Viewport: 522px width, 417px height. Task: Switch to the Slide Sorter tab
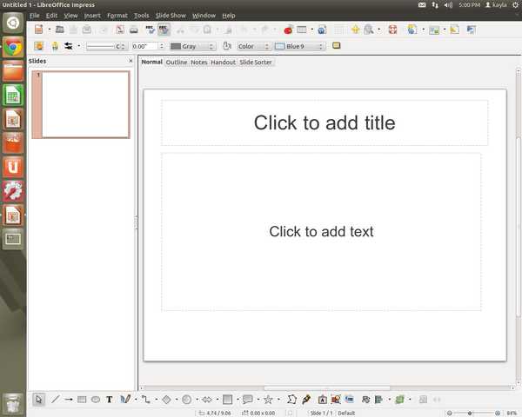[256, 63]
